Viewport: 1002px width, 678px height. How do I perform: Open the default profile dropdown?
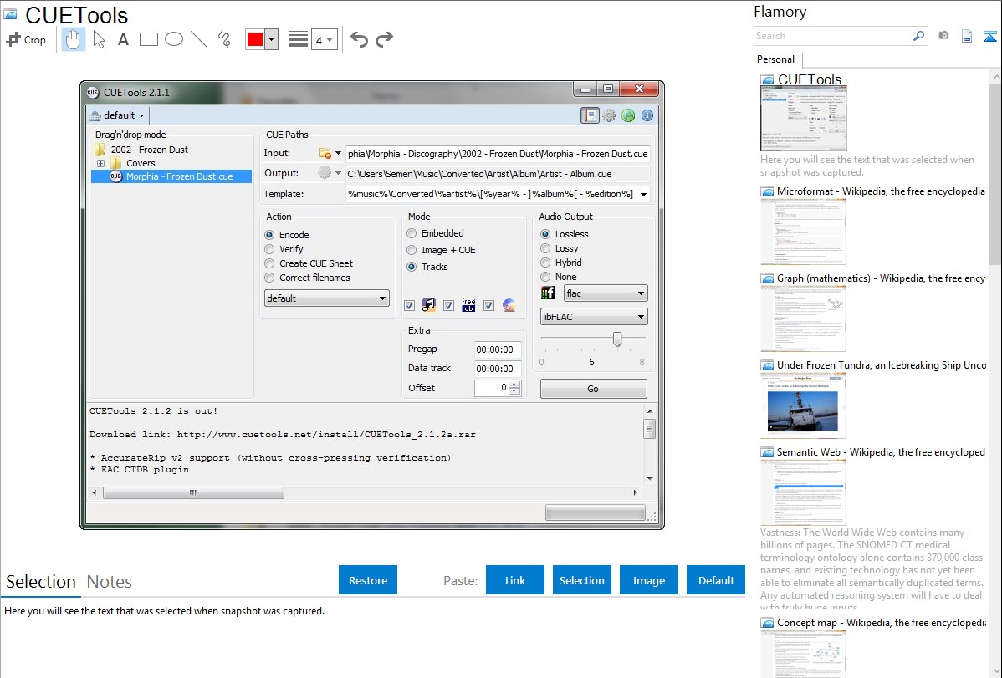click(x=118, y=115)
